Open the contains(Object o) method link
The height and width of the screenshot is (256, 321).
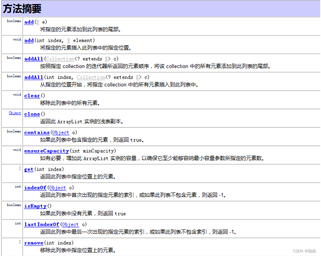(37, 132)
